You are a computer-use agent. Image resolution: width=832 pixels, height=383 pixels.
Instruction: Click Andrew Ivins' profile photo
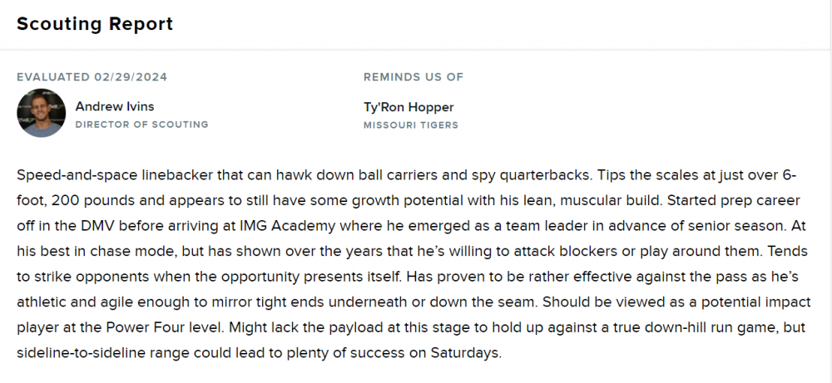coord(41,114)
